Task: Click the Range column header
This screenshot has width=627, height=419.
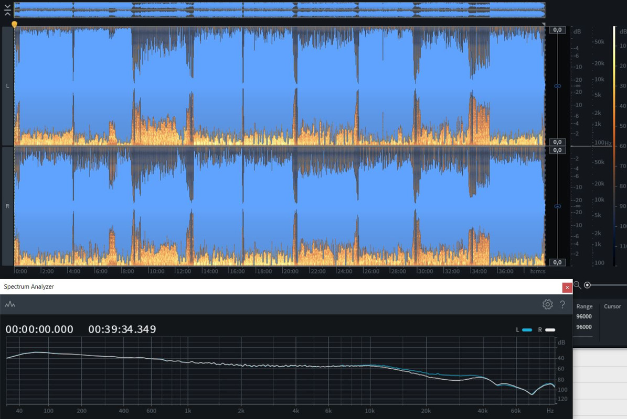Action: click(x=584, y=306)
